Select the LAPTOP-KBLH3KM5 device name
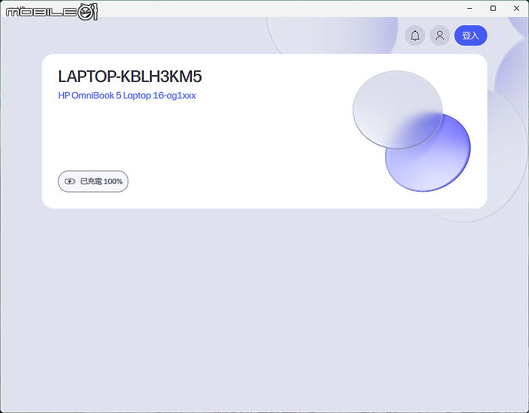The width and height of the screenshot is (529, 413). click(130, 77)
